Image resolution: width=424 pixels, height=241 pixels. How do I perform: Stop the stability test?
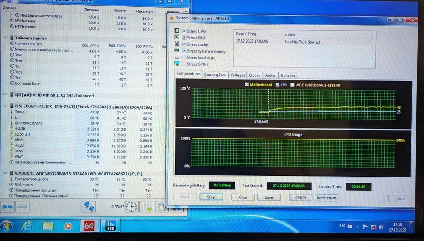click(211, 197)
